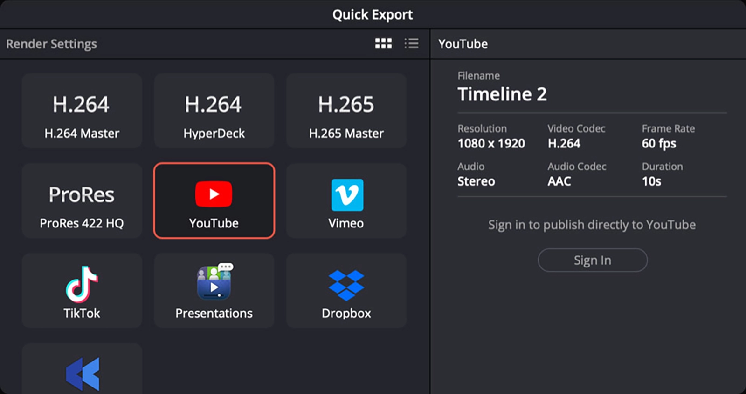
Task: Switch render presets to grid view
Action: point(383,44)
